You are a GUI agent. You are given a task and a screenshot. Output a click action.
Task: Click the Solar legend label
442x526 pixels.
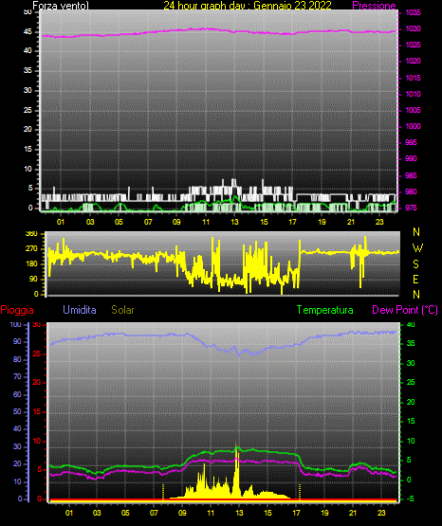(122, 310)
